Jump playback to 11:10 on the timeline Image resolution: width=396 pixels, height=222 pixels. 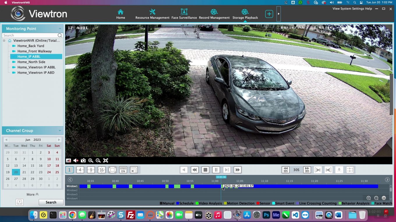(x=264, y=186)
